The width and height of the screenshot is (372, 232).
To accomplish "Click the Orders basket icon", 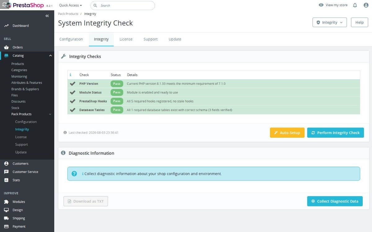I will [x=6, y=47].
